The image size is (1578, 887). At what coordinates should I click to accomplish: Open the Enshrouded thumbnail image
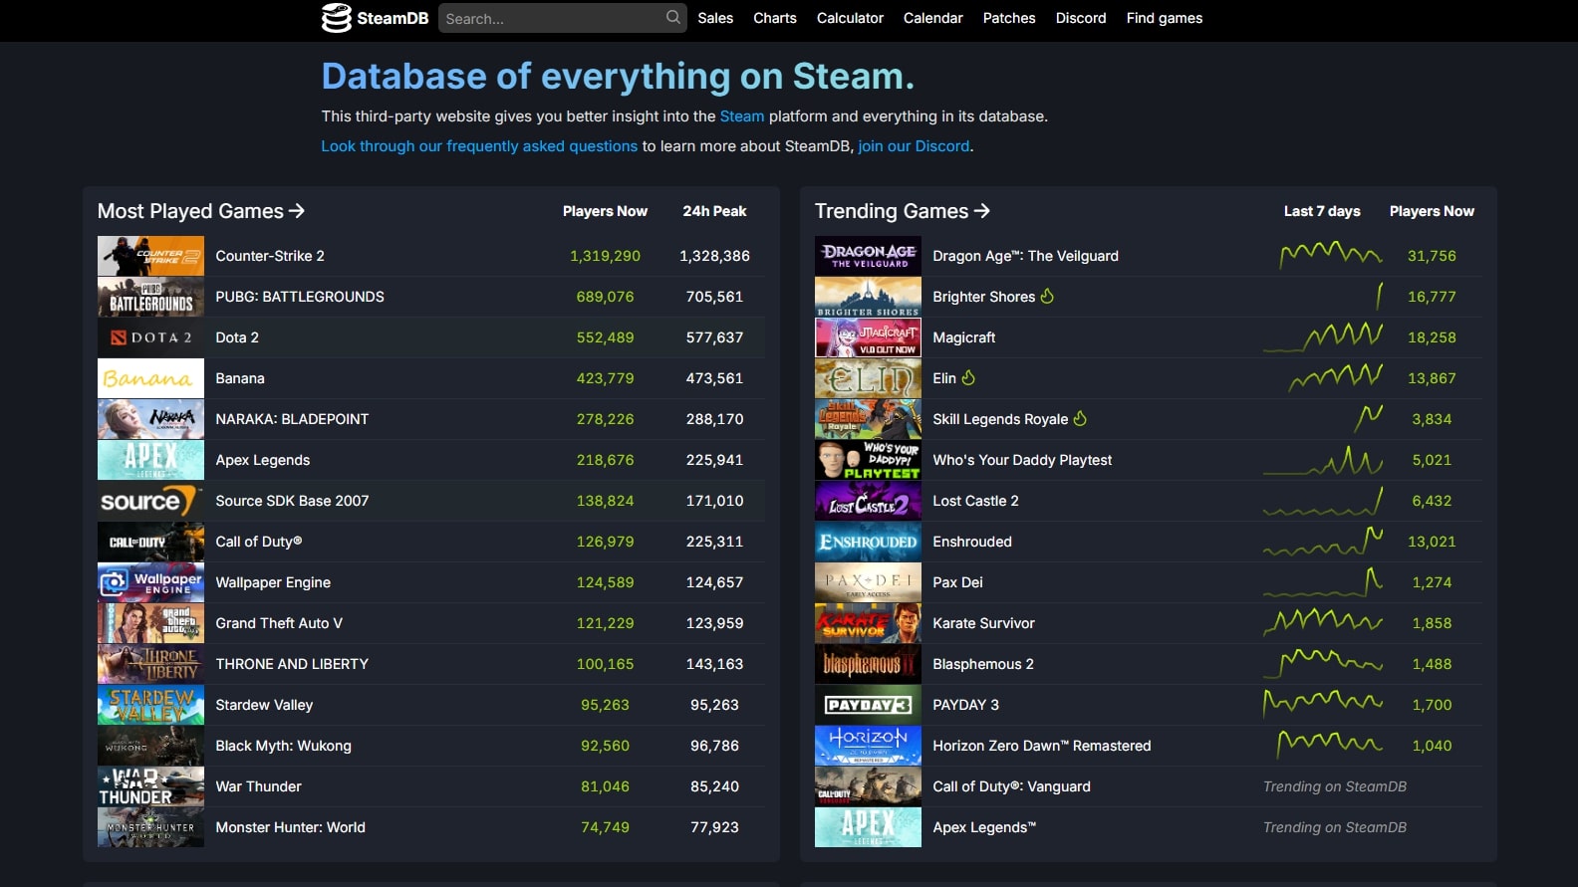pyautogui.click(x=868, y=542)
